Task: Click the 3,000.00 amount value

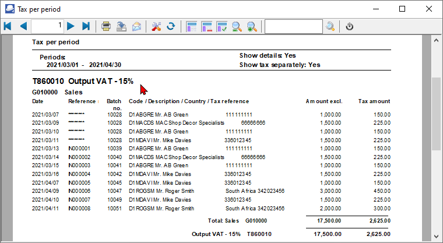Action: [331, 191]
